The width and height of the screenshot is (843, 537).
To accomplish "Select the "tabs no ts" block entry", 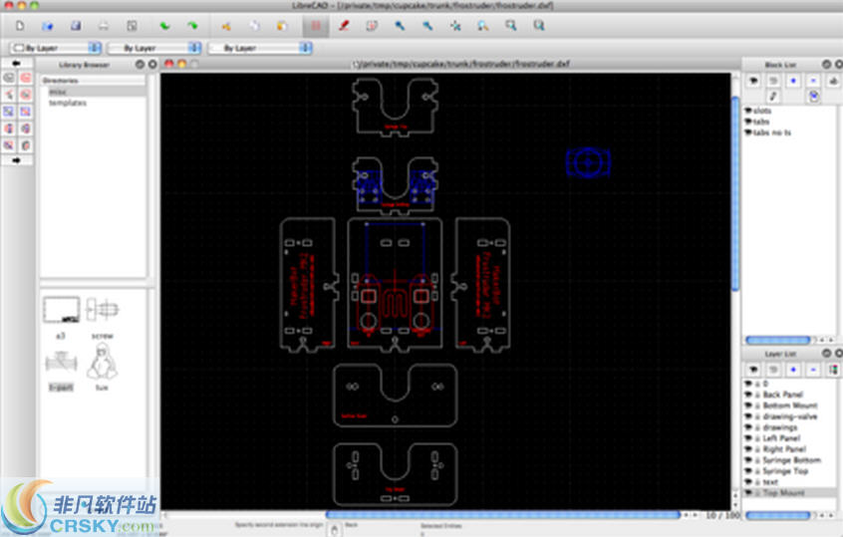I will pos(771,133).
